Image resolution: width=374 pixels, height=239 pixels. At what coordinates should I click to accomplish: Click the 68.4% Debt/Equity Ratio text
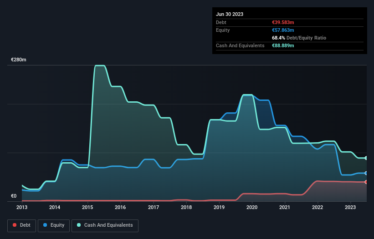299,38
